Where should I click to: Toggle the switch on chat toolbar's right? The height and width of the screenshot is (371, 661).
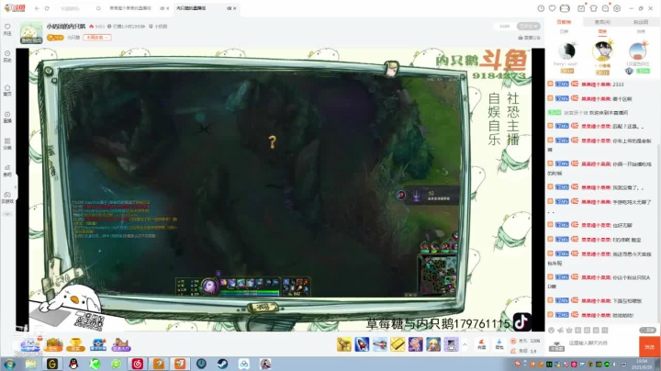pos(647,330)
